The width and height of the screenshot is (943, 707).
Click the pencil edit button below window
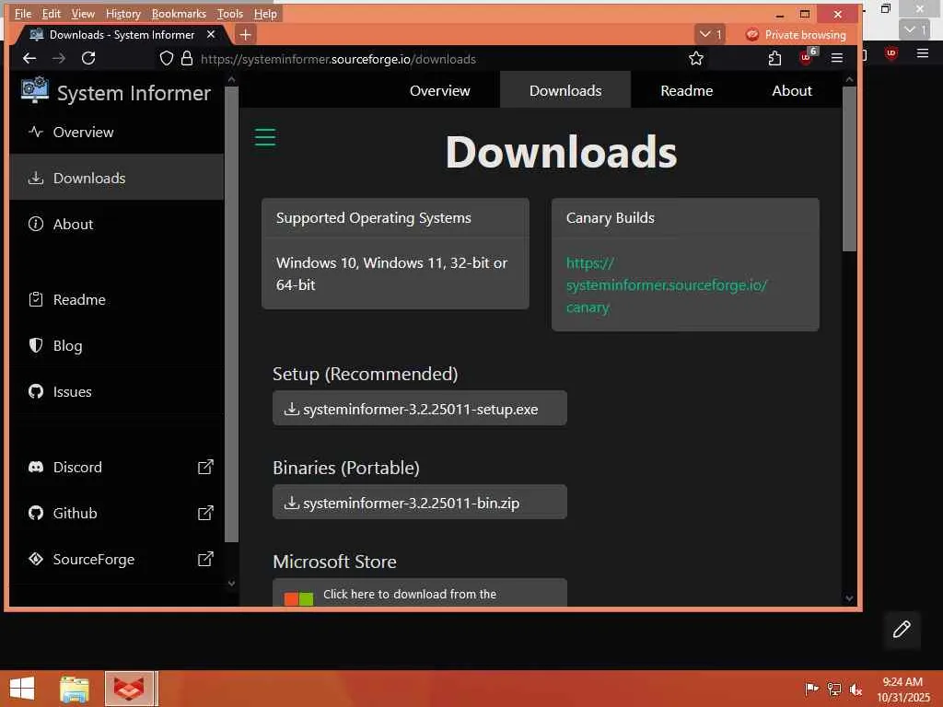(902, 630)
